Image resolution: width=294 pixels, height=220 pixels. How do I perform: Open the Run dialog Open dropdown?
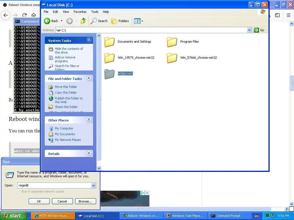coord(93,185)
